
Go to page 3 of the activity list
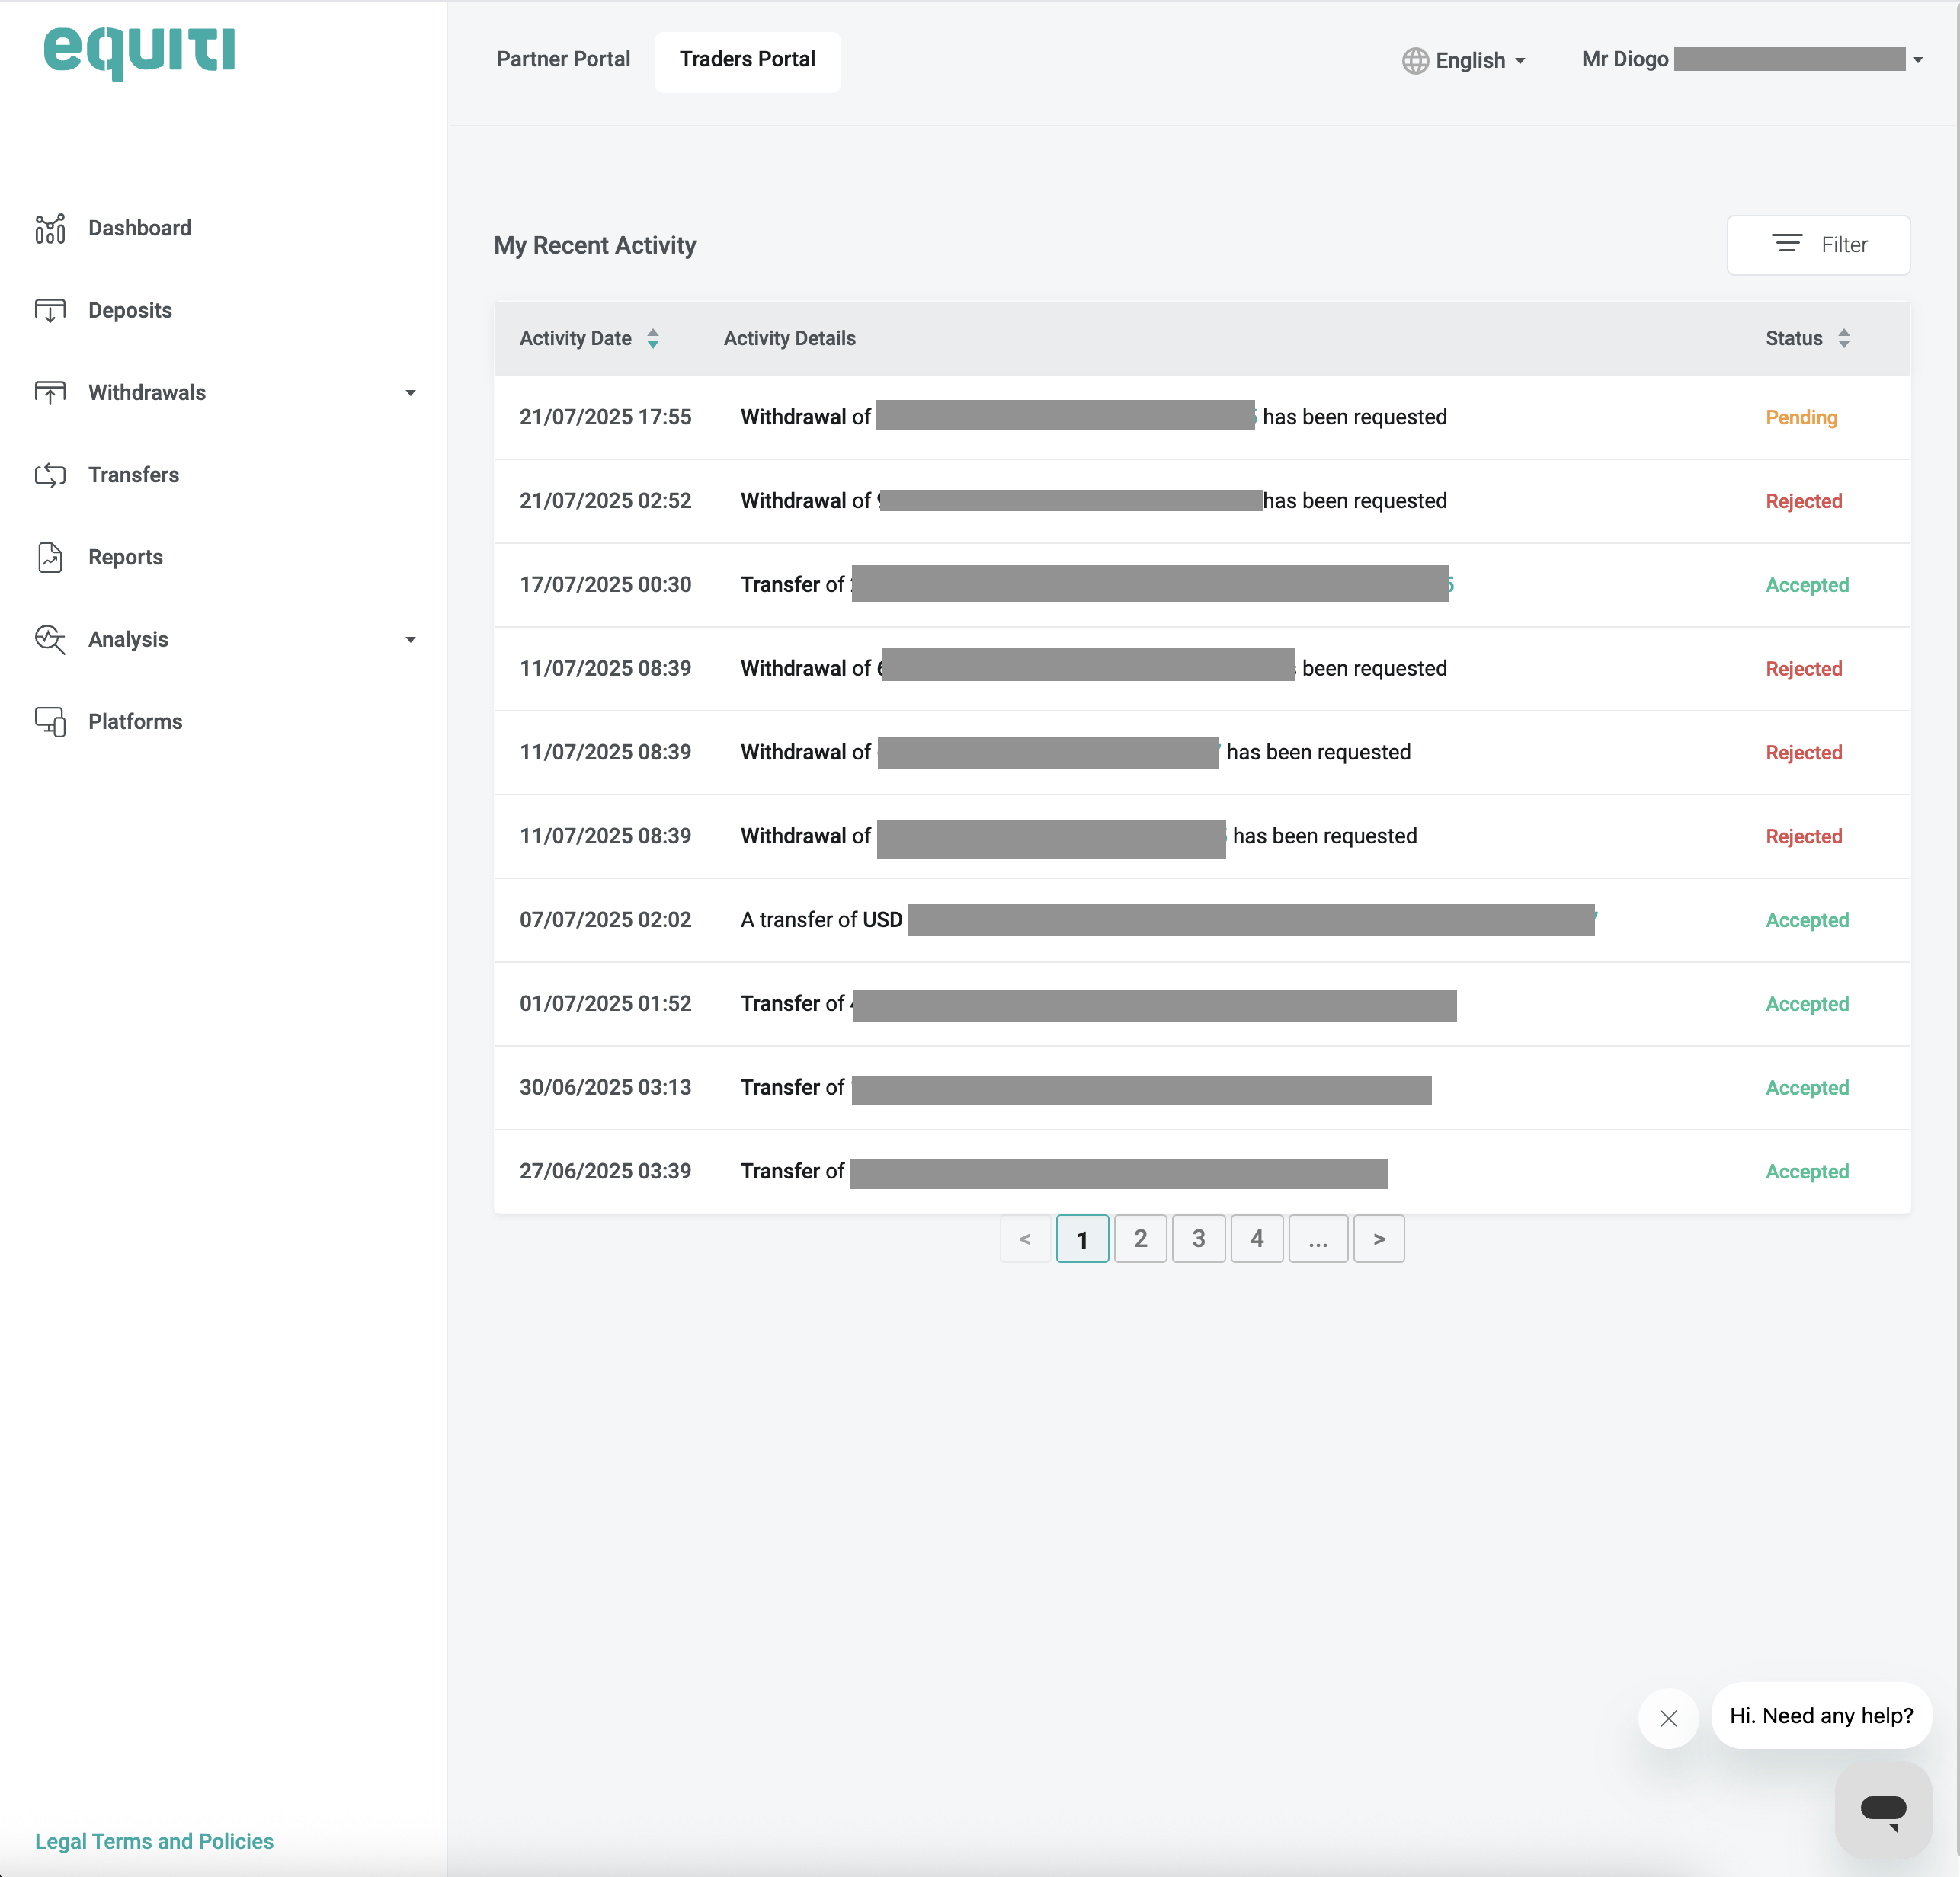[1198, 1239]
